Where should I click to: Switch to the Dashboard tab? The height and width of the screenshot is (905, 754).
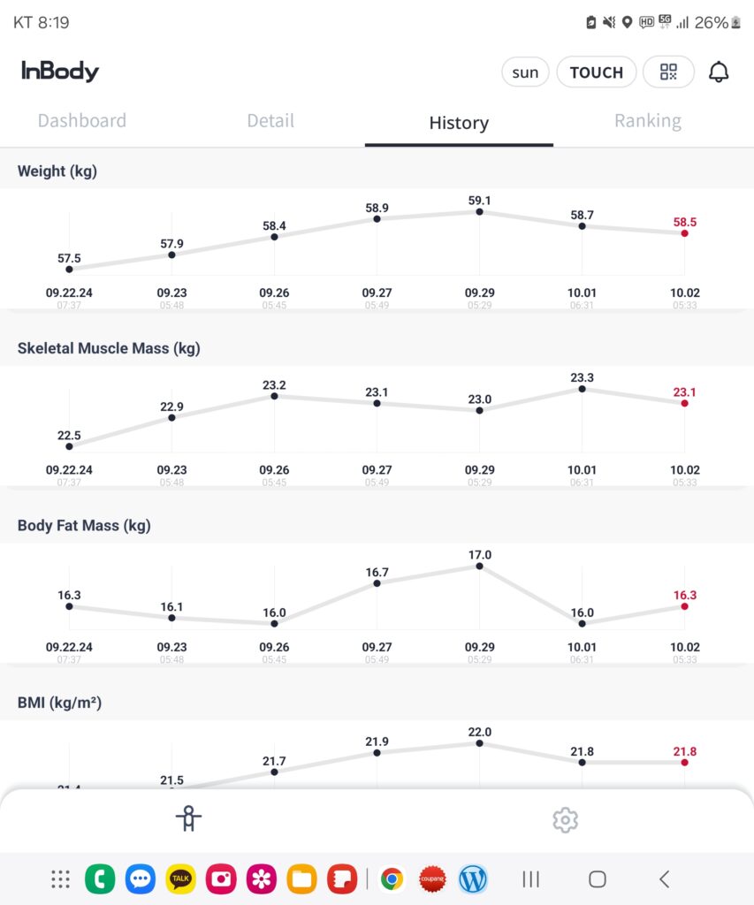(x=82, y=121)
